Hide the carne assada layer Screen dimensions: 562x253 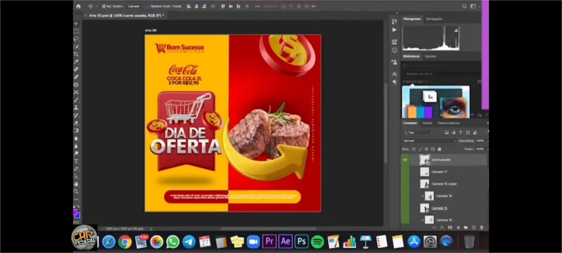pyautogui.click(x=405, y=160)
